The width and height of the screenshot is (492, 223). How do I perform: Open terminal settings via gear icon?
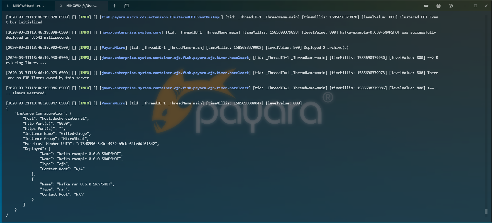[x=451, y=6]
